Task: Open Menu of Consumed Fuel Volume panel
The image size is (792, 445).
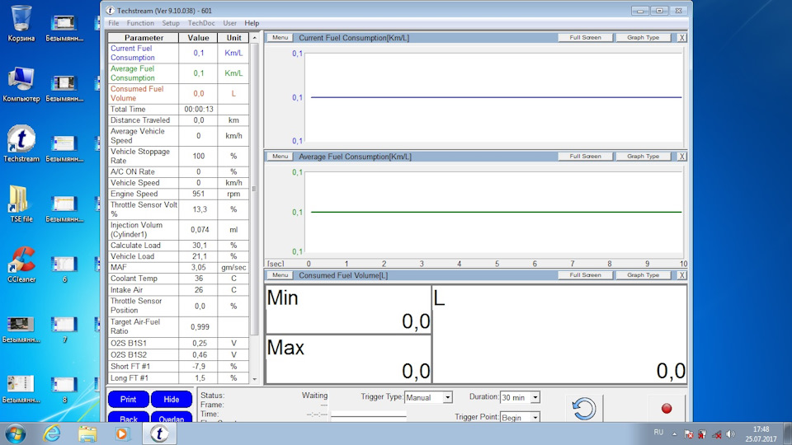Action: (280, 275)
